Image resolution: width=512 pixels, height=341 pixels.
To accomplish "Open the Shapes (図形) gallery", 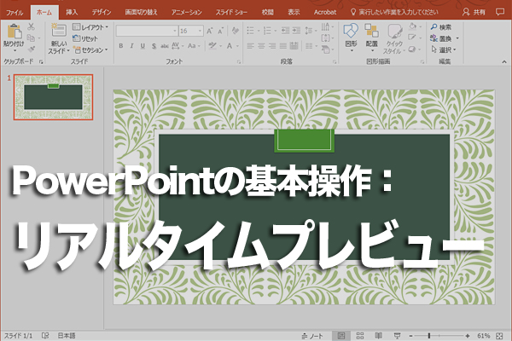I will pyautogui.click(x=351, y=32).
